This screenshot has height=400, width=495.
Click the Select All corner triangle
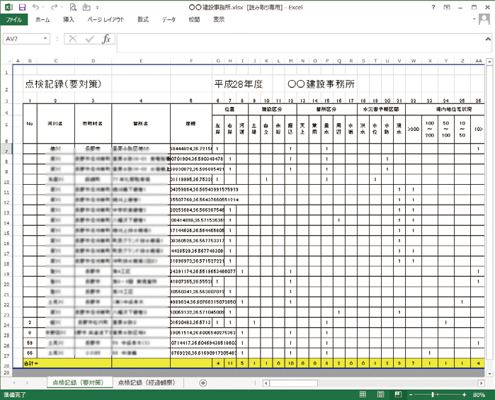coord(8,61)
